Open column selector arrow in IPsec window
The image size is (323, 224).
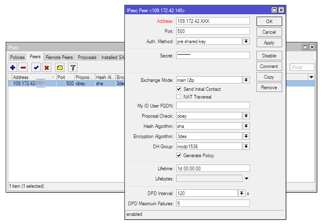311,77
